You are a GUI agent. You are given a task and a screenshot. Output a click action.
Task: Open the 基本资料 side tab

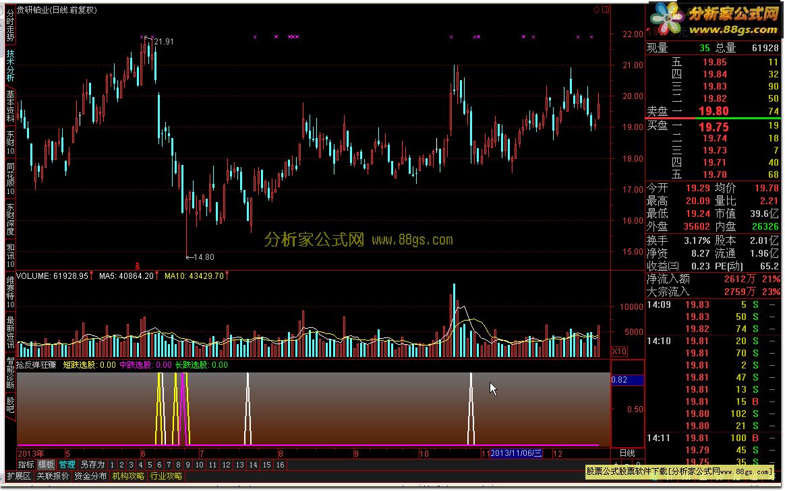click(x=10, y=106)
